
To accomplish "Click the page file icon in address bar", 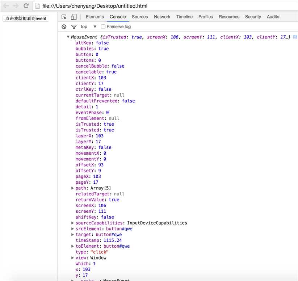I will click(x=38, y=6).
